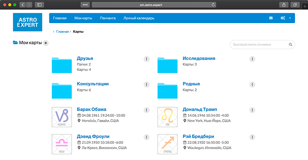Viewport: 308px width, 160px height.
Task: Focus the quick name search field
Action: pos(258,45)
